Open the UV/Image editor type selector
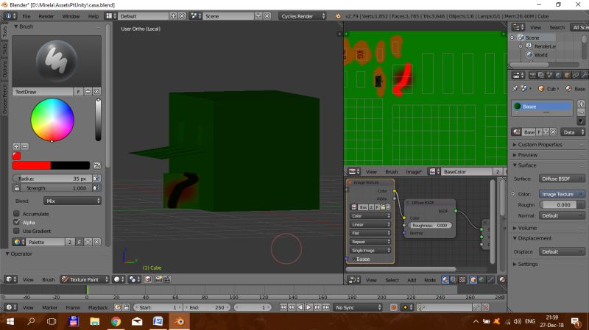 (354, 172)
